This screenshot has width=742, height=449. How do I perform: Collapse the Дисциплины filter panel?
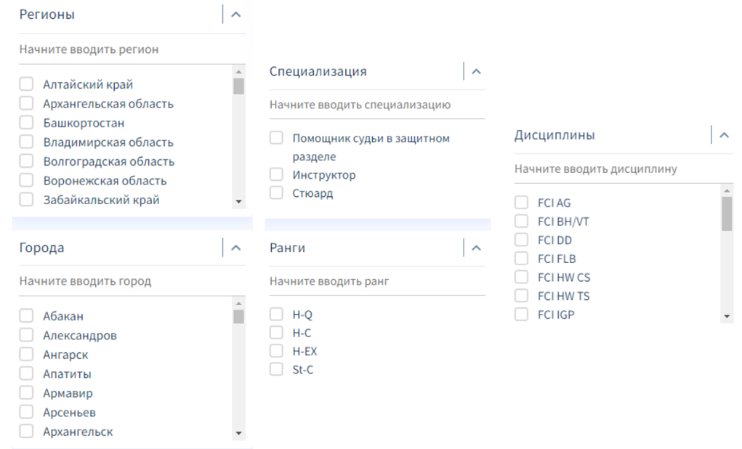tap(723, 135)
